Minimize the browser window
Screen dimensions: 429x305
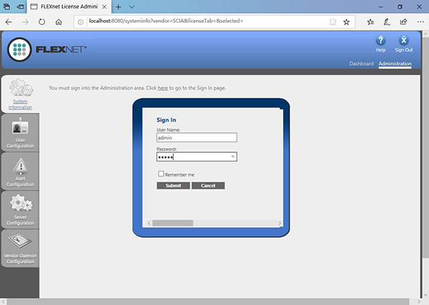pos(380,7)
